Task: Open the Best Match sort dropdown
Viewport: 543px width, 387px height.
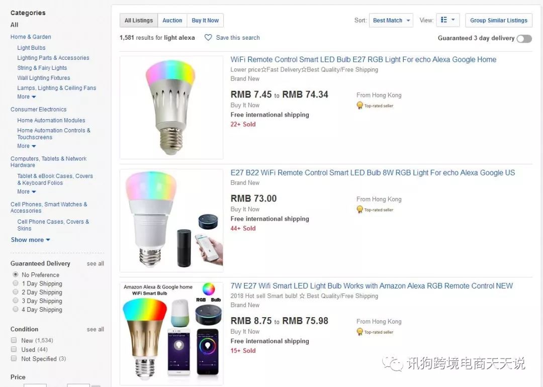Action: [391, 21]
